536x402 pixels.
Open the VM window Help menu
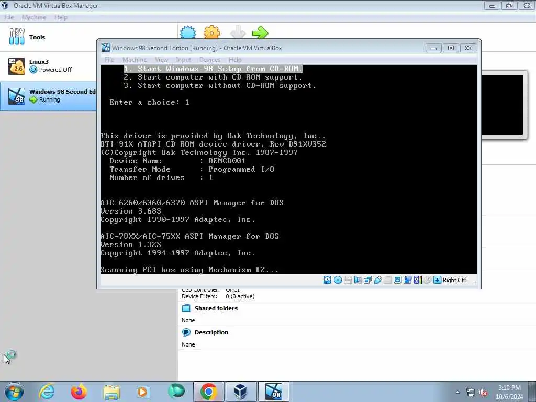(x=235, y=60)
